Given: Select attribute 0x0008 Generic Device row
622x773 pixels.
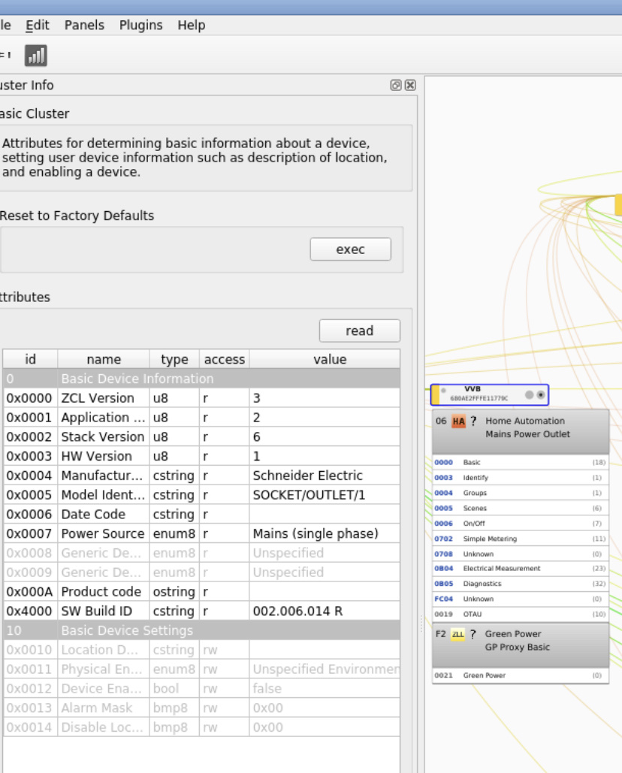Looking at the screenshot, I should point(201,553).
